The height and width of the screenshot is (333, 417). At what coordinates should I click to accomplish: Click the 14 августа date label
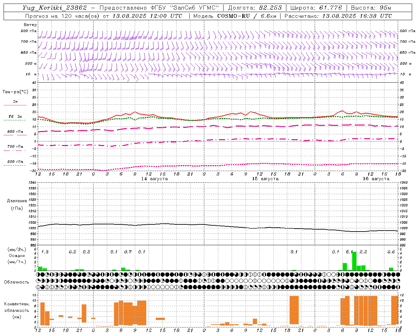(154, 179)
